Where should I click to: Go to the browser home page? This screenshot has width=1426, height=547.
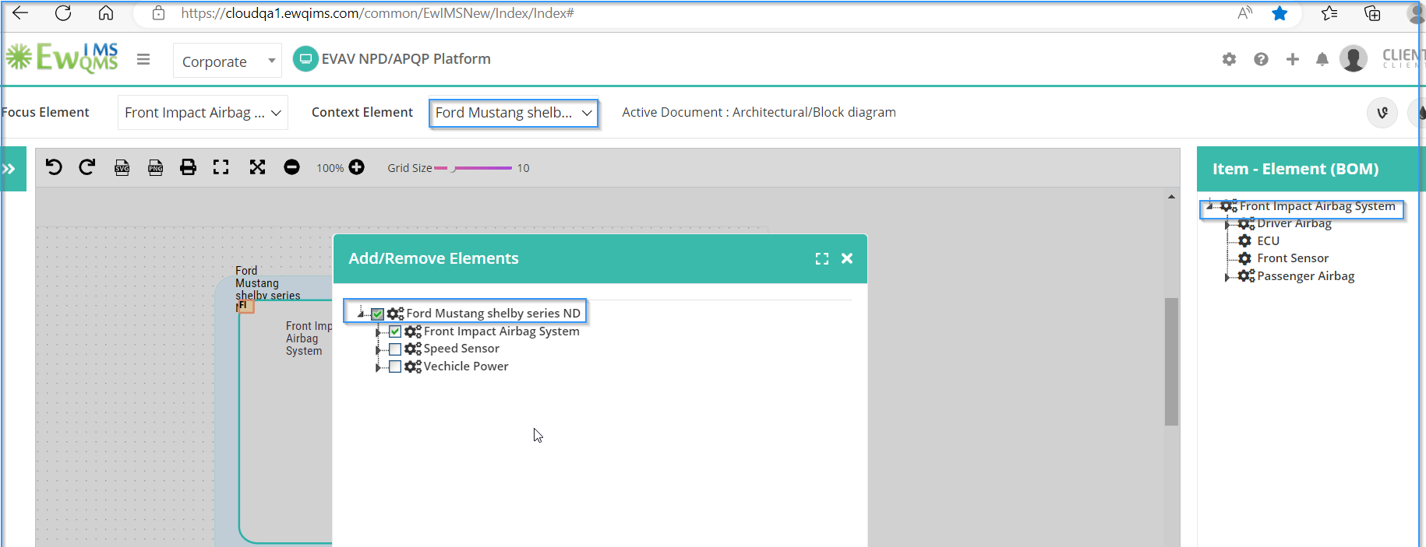pyautogui.click(x=106, y=13)
